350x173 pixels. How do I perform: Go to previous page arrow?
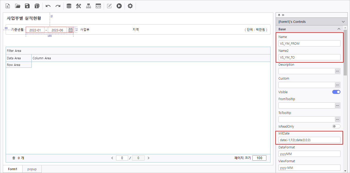[x=112, y=158]
